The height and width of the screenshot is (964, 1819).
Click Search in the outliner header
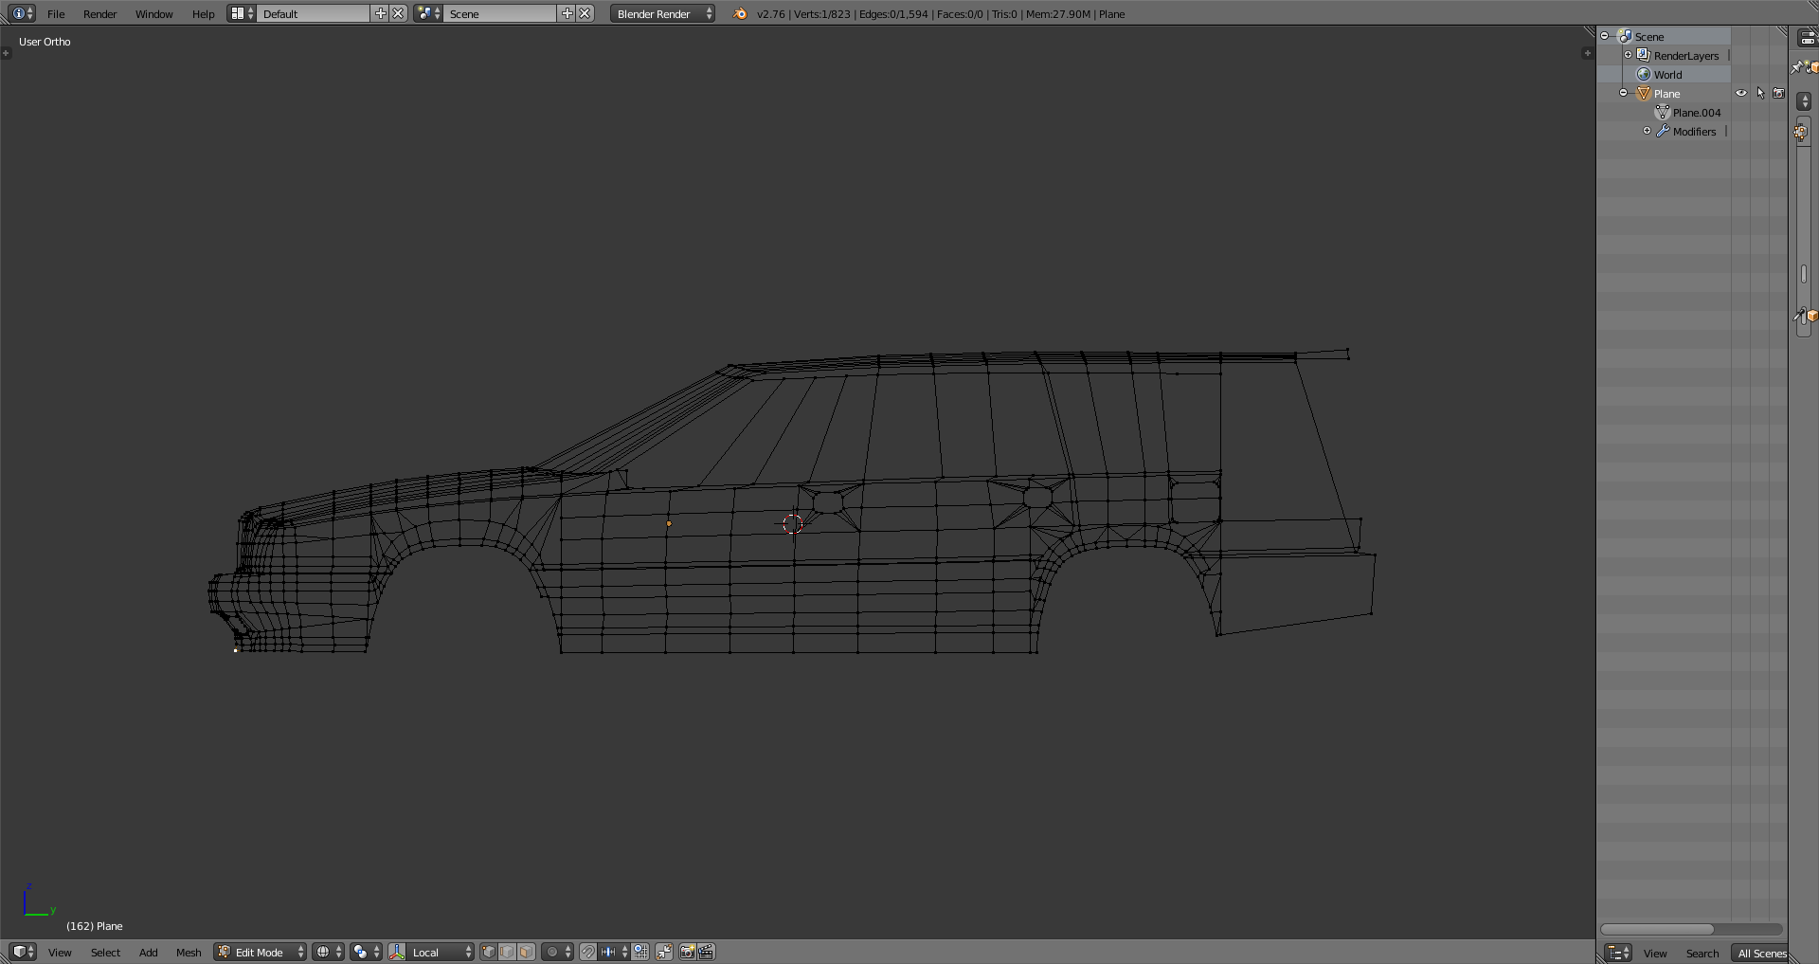pyautogui.click(x=1702, y=954)
